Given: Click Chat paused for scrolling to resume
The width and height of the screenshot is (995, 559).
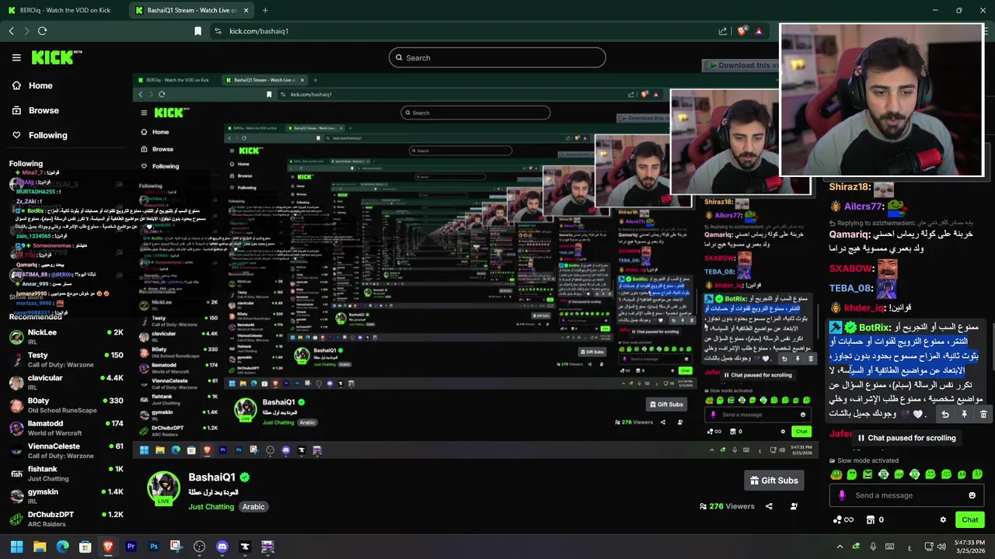Looking at the screenshot, I should 906,438.
